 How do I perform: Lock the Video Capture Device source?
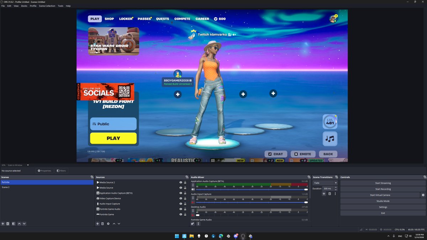point(185,198)
